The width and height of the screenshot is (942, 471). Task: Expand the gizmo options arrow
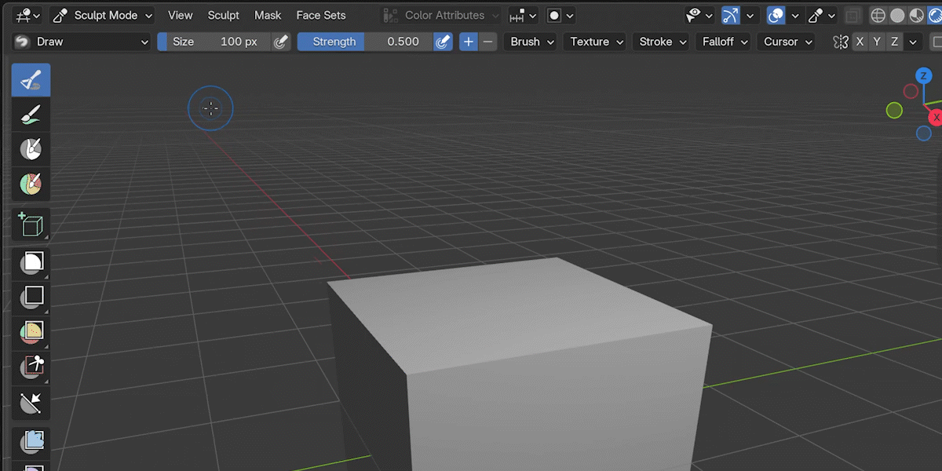tap(750, 15)
